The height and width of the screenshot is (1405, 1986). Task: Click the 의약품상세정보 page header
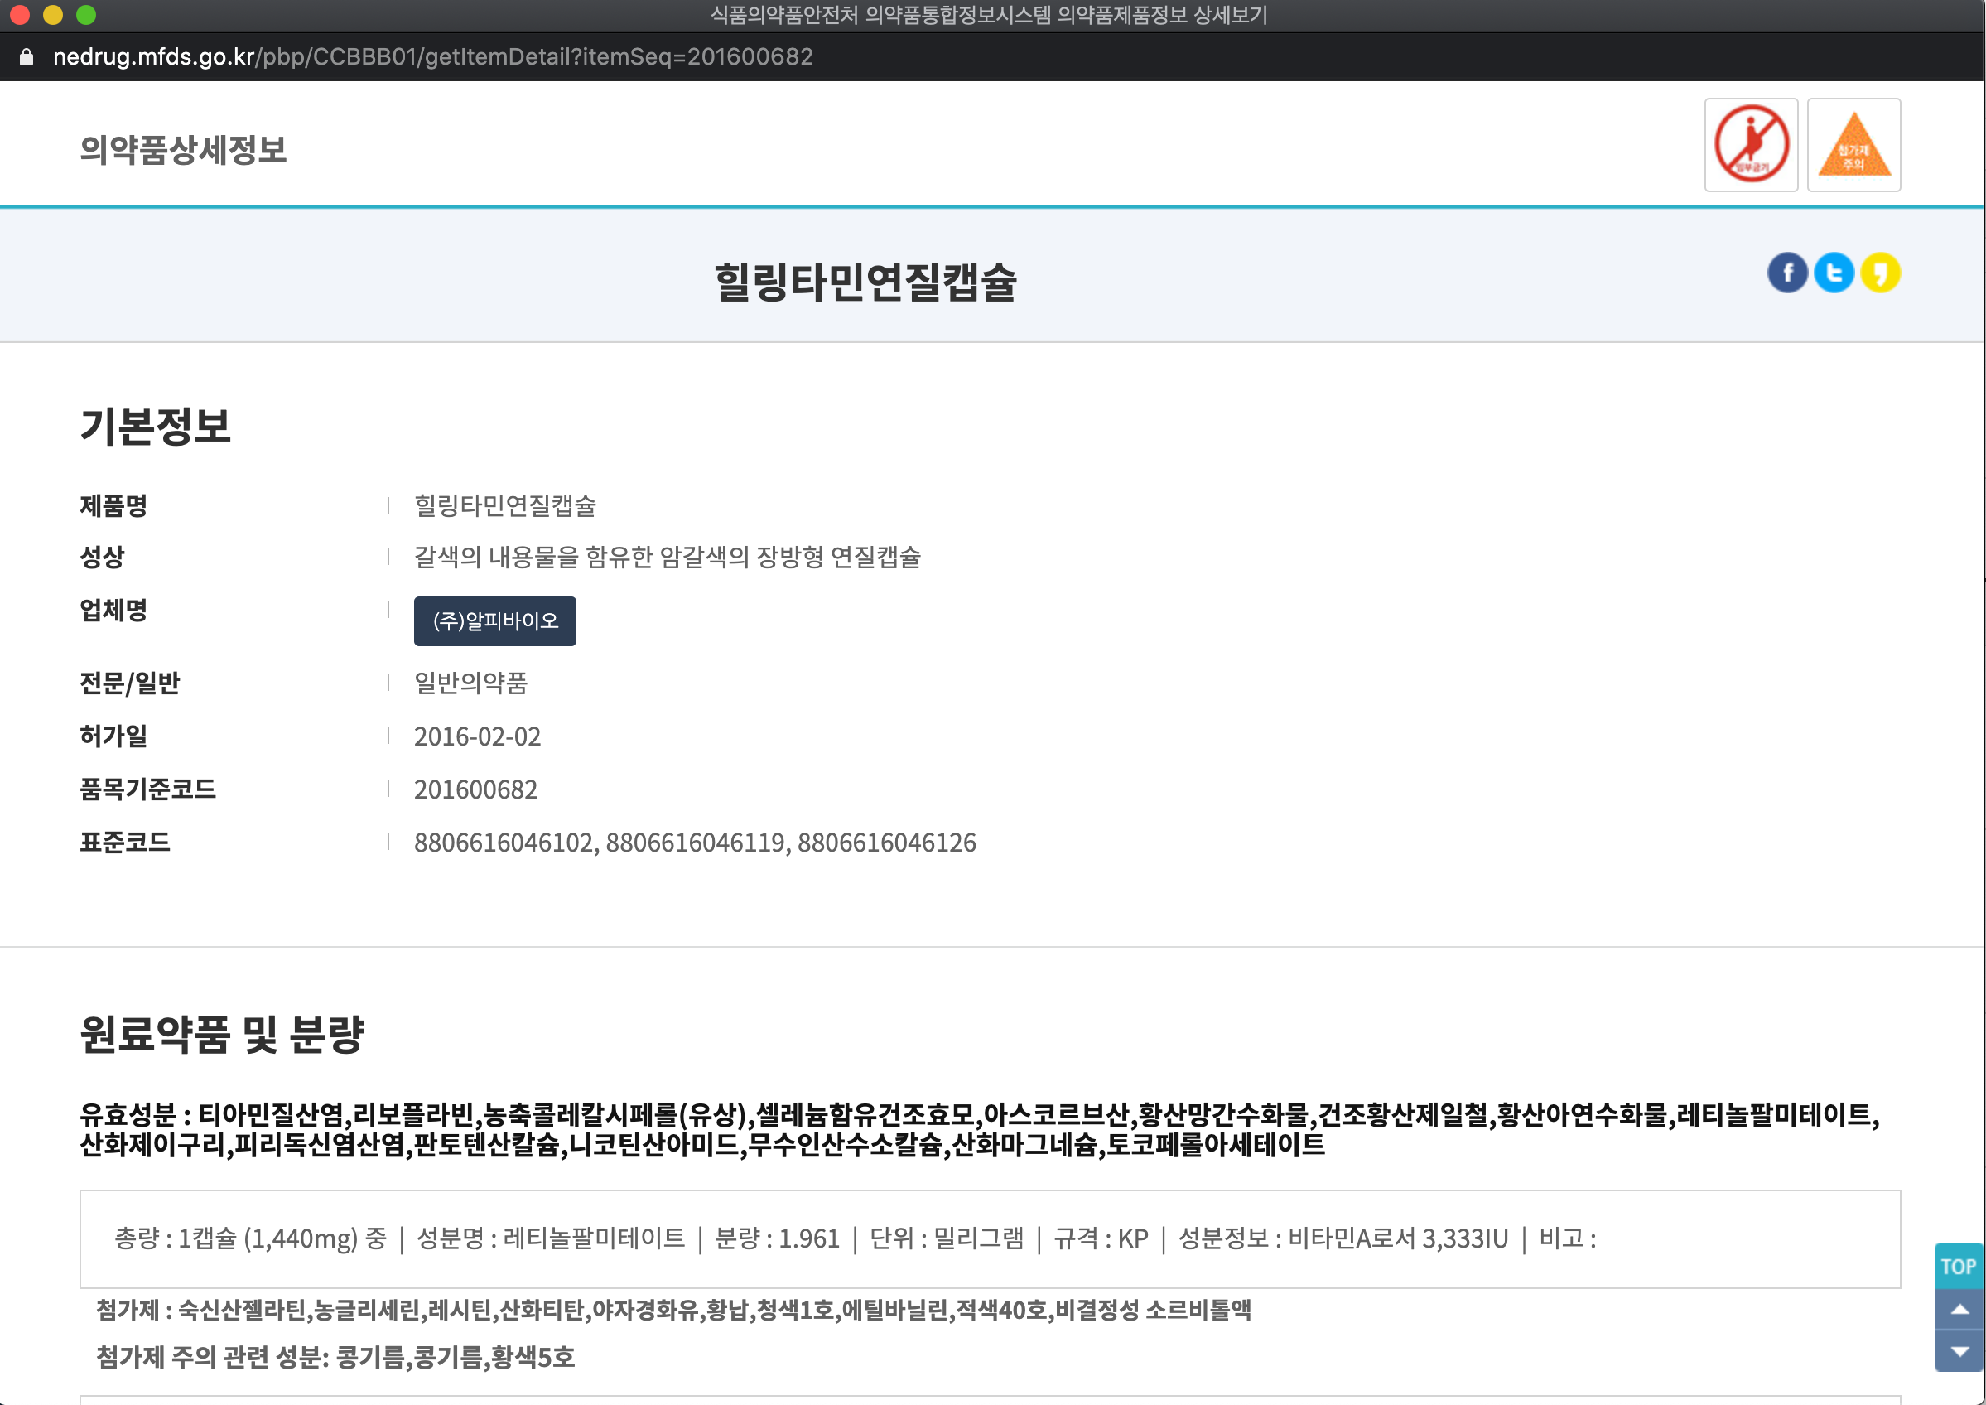click(182, 150)
